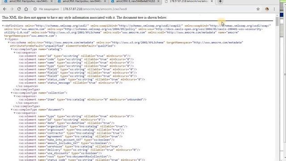Select the element name="field3" line
This screenshot has width=286, height=161.
point(78,76)
